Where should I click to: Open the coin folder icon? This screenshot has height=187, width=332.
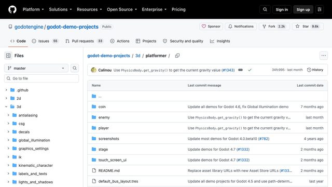click(x=94, y=106)
